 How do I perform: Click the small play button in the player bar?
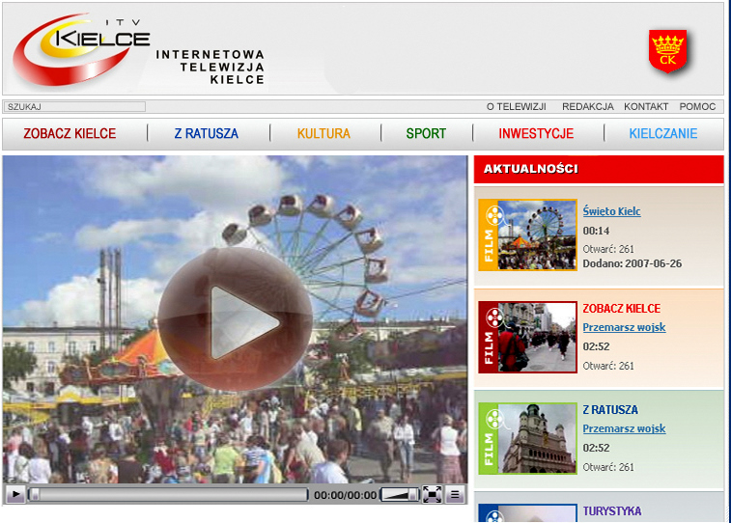(15, 494)
